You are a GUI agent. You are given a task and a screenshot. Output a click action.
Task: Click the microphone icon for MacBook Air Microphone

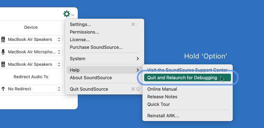[x=3, y=52]
